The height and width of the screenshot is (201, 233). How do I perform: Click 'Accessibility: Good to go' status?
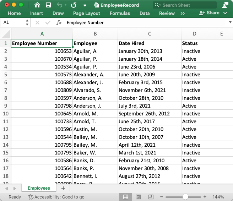[56, 197]
